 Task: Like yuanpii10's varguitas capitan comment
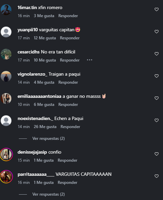coord(157,32)
